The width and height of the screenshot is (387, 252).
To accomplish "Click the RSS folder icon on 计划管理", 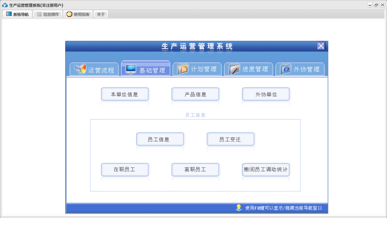I will pyautogui.click(x=183, y=69).
